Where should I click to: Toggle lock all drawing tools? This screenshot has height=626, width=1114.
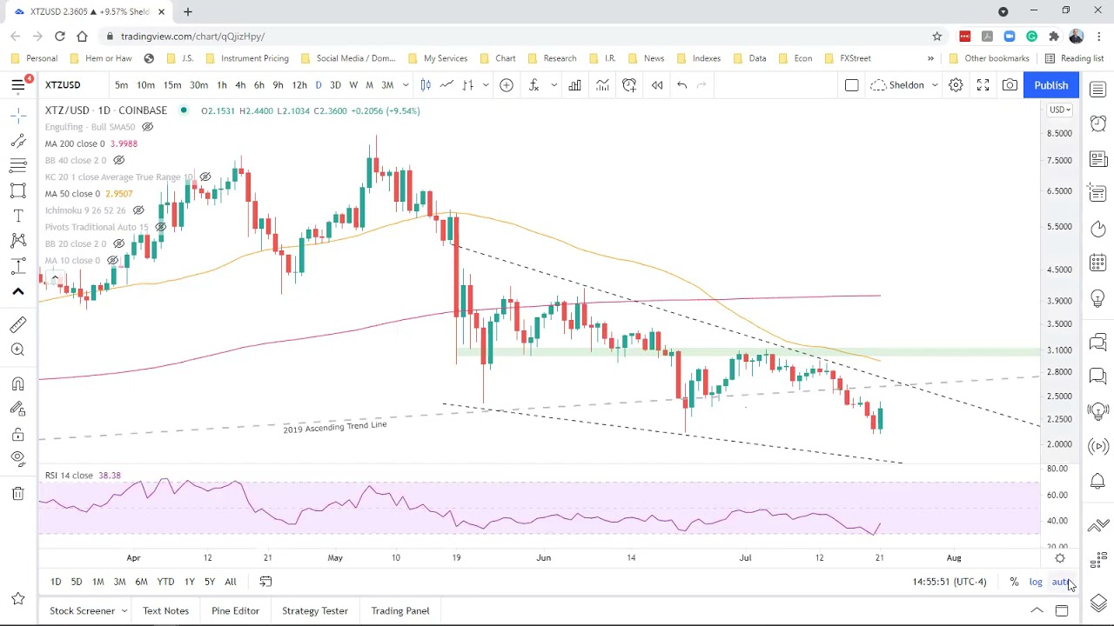pos(18,434)
